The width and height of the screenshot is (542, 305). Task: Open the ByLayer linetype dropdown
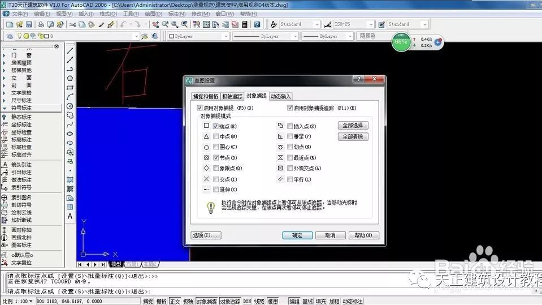click(295, 36)
